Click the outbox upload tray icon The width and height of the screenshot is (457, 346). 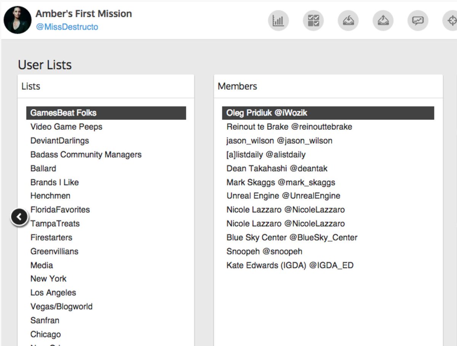(x=383, y=21)
